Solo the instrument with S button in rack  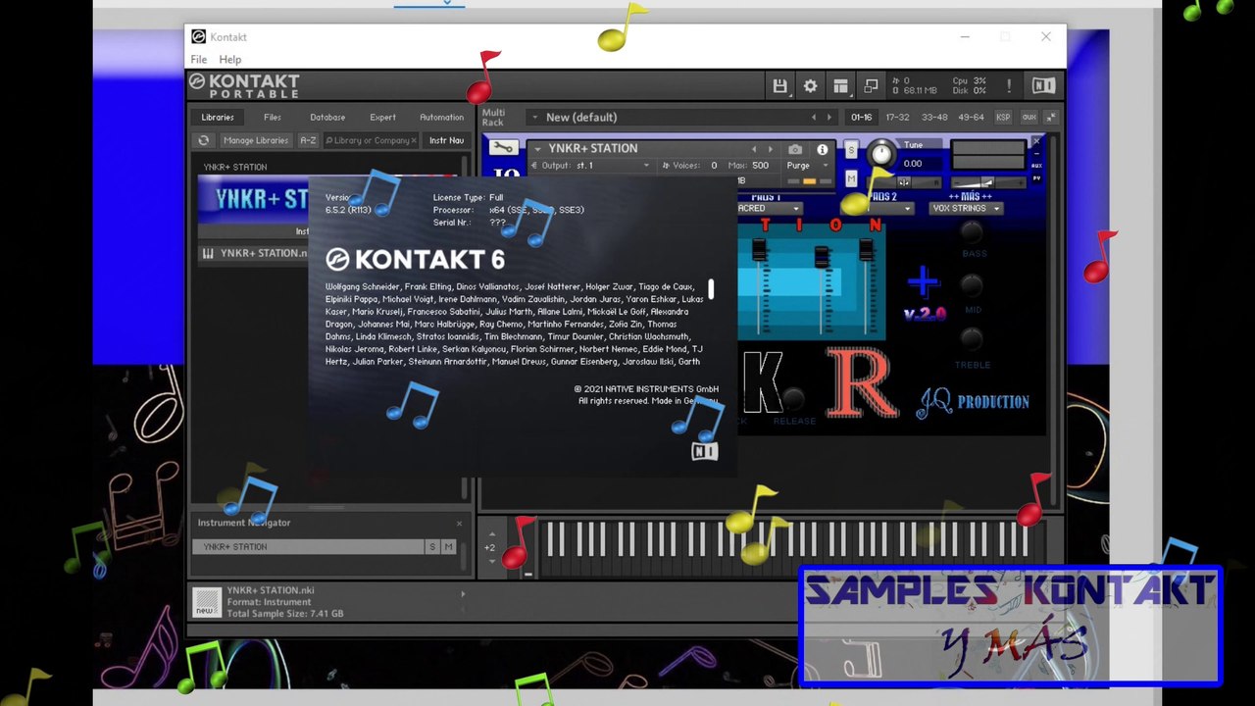click(851, 150)
